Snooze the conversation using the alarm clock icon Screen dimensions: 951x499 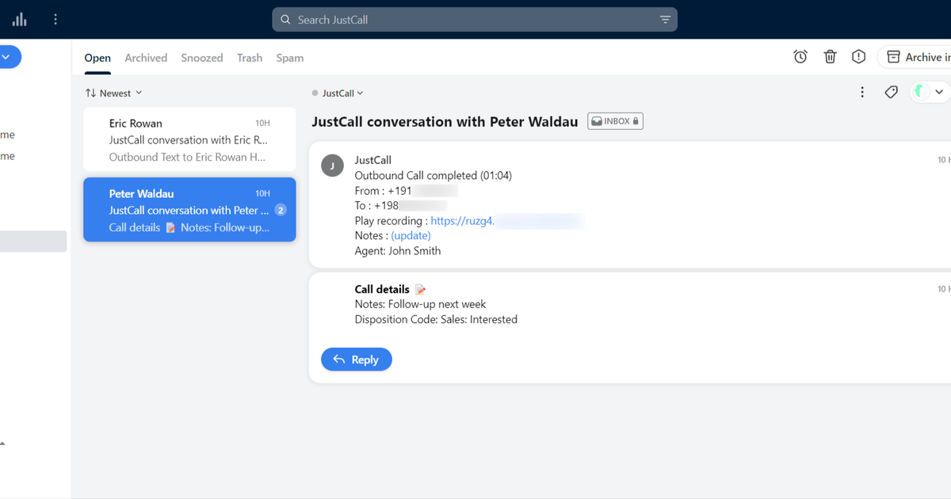tap(800, 56)
